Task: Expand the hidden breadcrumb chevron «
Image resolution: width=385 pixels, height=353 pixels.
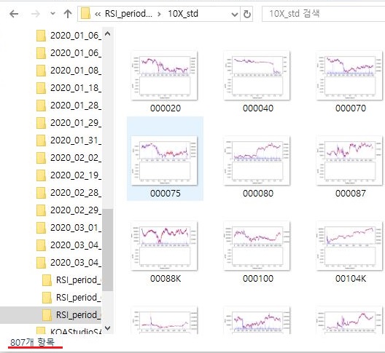Action: [98, 14]
